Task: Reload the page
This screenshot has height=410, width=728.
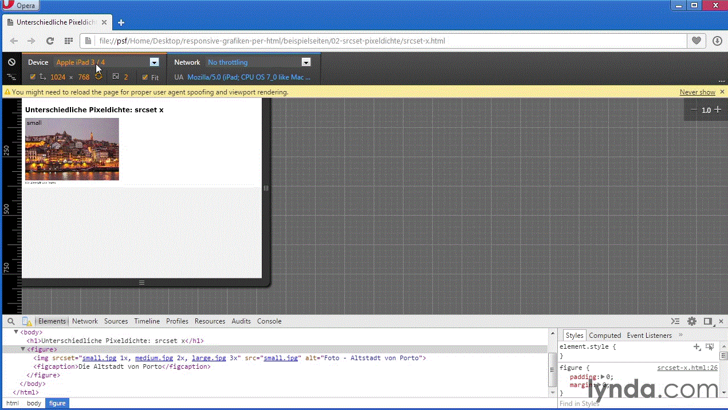Action: click(50, 41)
